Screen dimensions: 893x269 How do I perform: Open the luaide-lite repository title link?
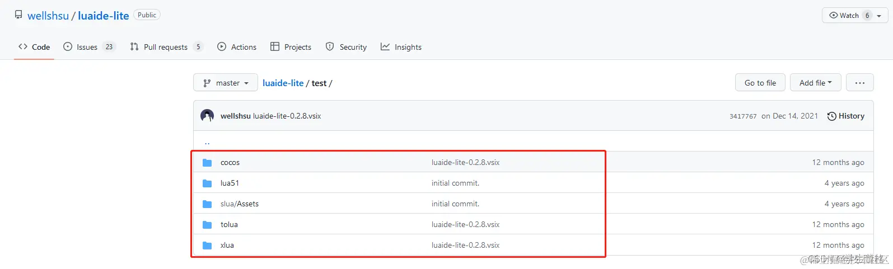104,16
